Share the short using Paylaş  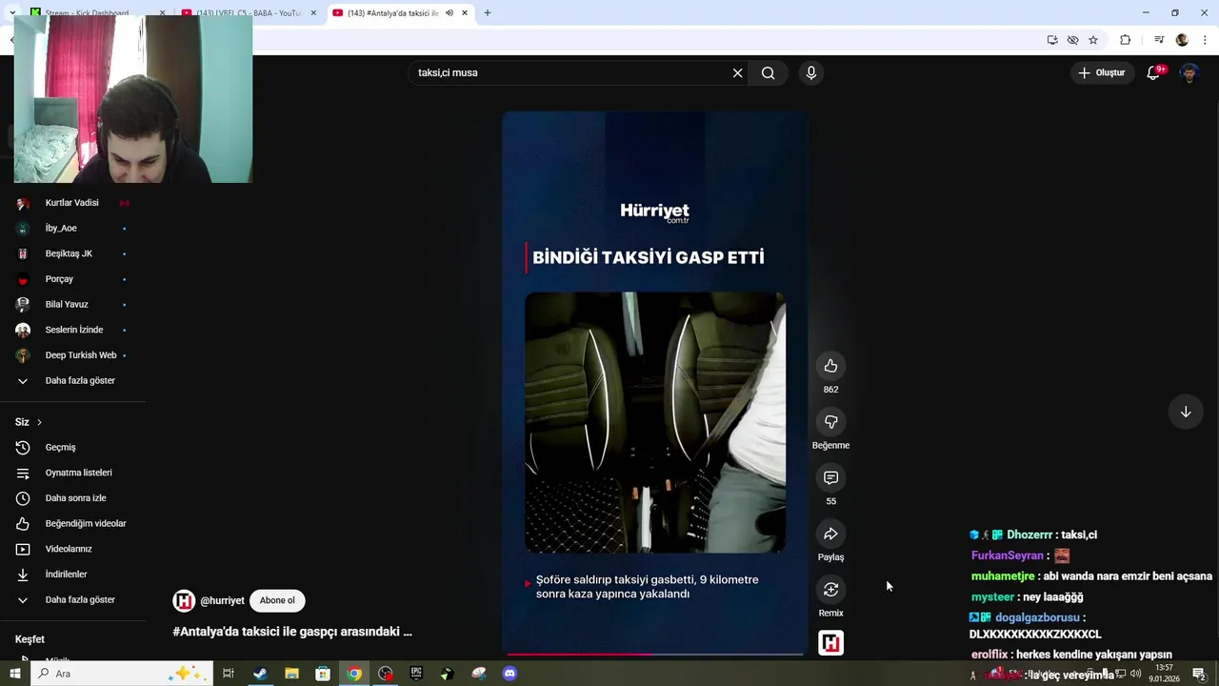click(830, 534)
